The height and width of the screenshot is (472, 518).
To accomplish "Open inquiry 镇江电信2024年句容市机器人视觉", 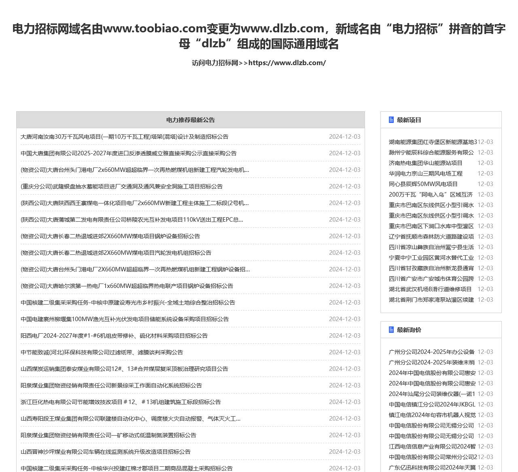I will click(x=432, y=415).
